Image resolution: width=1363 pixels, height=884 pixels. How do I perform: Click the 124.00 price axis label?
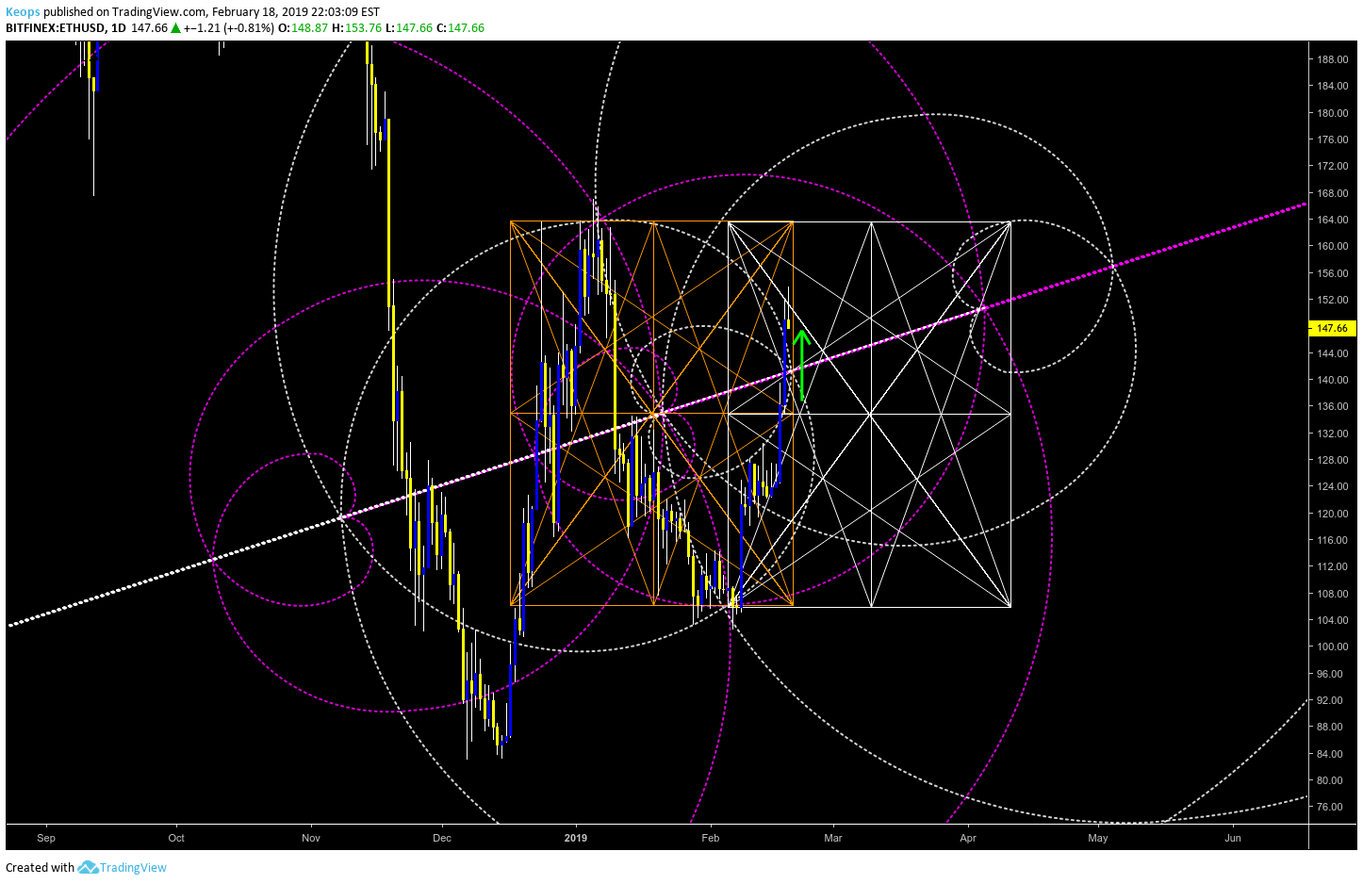click(x=1332, y=486)
